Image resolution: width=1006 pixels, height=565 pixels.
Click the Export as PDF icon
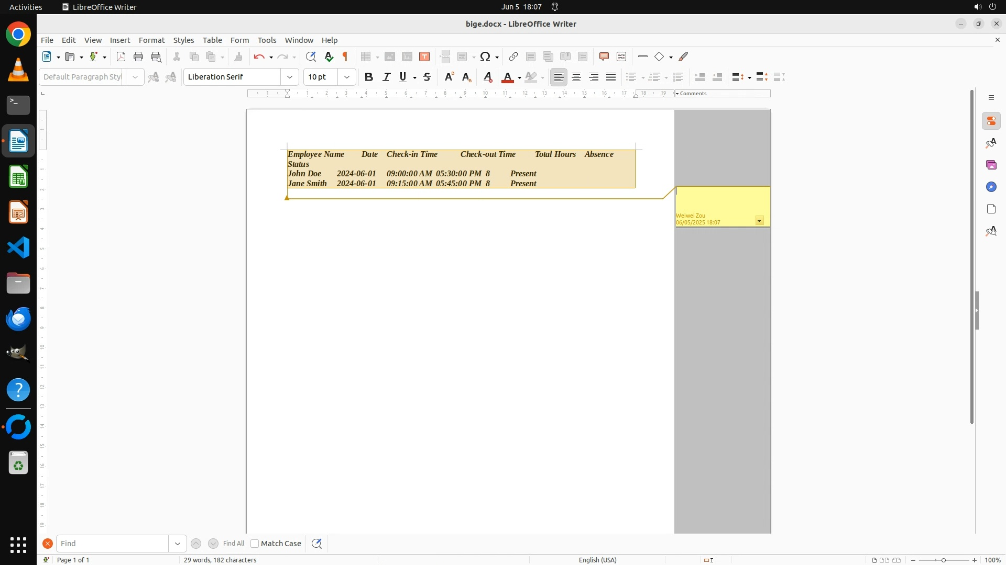[121, 56]
